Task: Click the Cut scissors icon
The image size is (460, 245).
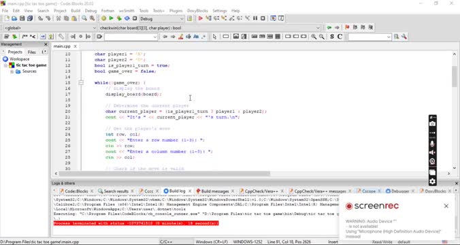Action: click(x=59, y=18)
